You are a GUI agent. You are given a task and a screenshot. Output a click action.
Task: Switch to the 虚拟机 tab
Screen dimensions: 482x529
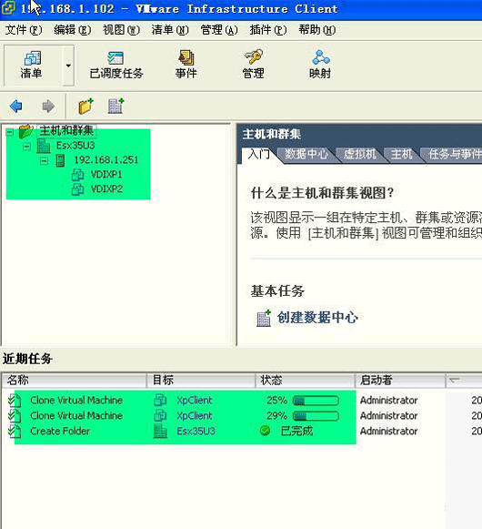(x=359, y=154)
